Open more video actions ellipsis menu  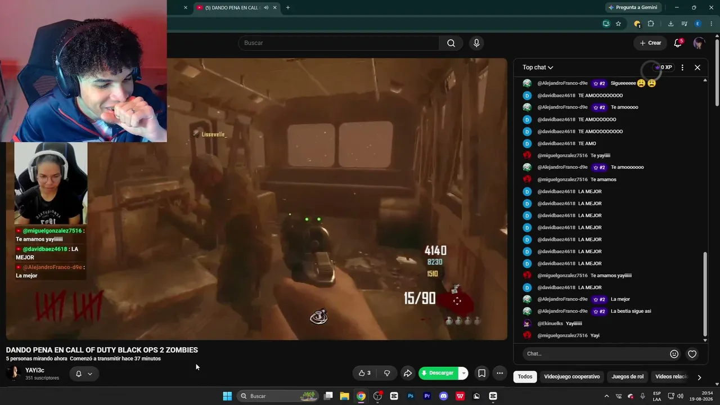click(x=499, y=373)
